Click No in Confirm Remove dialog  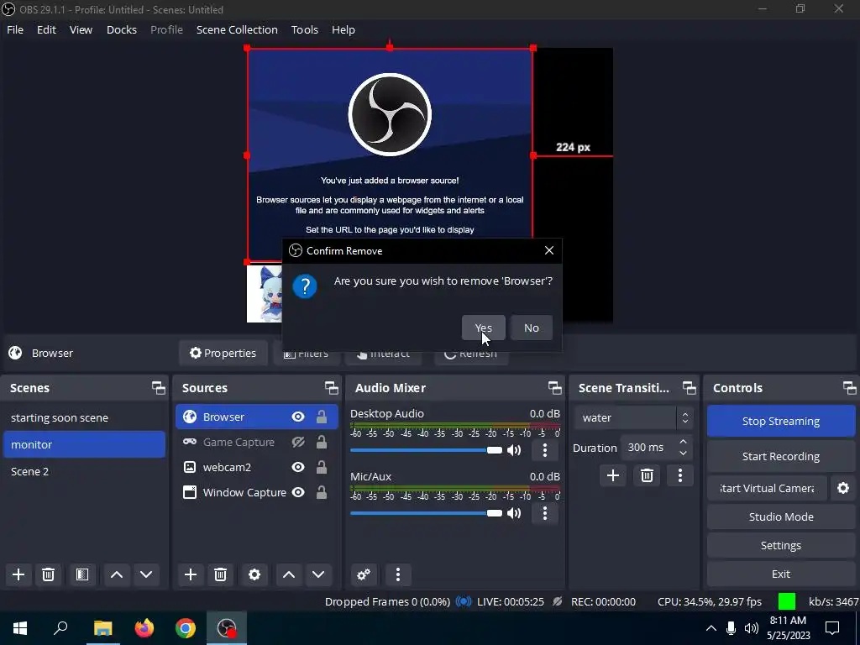point(531,328)
